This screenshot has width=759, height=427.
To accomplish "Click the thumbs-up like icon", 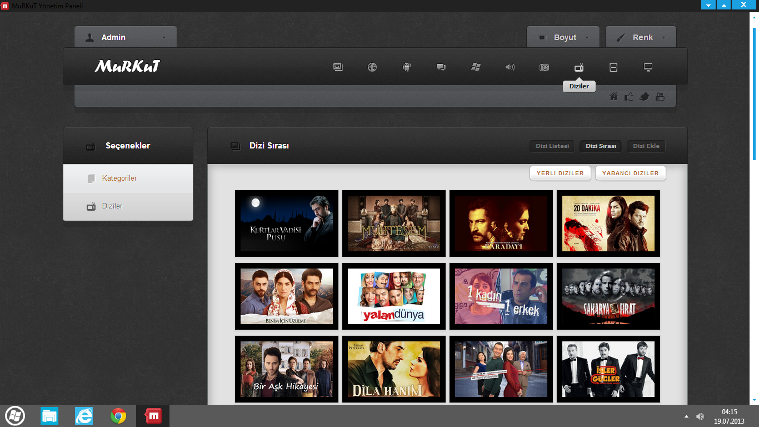I will coord(629,96).
